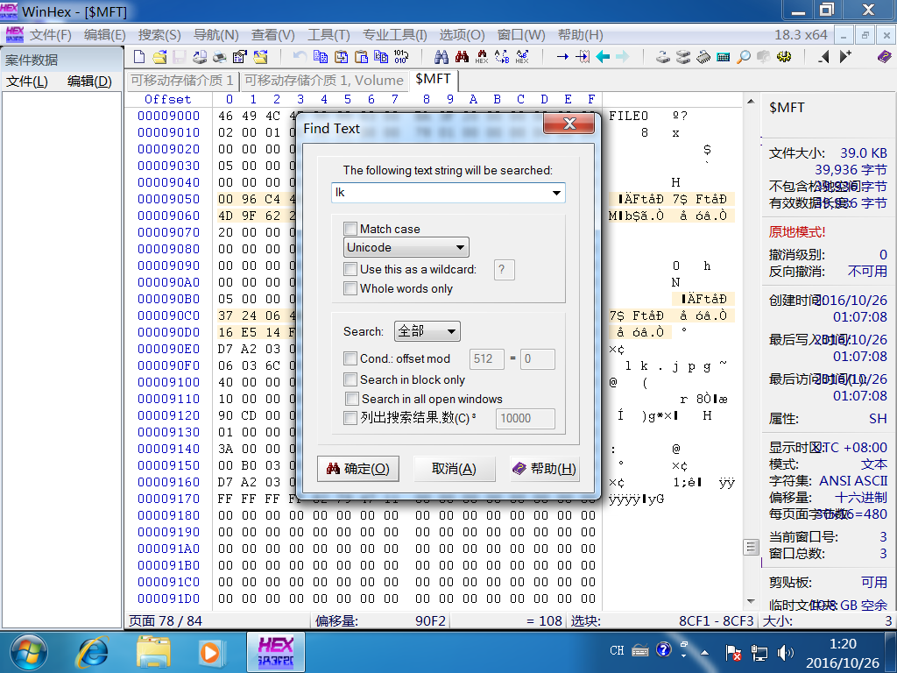The height and width of the screenshot is (673, 897).
Task: Check the 列出搜索结果,数(C) option
Action: [350, 418]
